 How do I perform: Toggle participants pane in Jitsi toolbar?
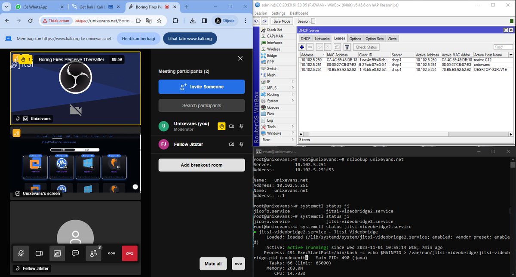coord(93,253)
